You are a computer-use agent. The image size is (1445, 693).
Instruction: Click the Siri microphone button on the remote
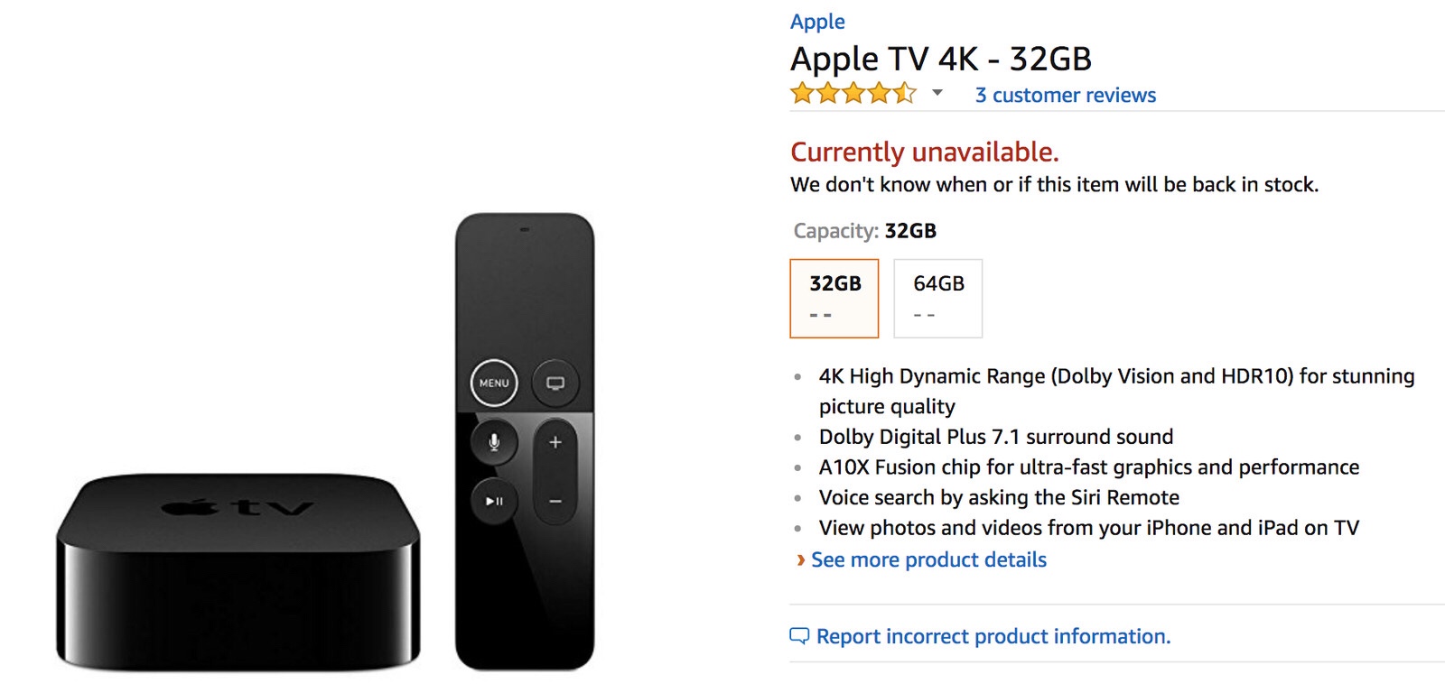(494, 442)
